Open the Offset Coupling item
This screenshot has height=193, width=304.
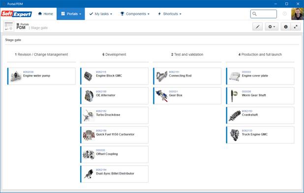pos(107,154)
